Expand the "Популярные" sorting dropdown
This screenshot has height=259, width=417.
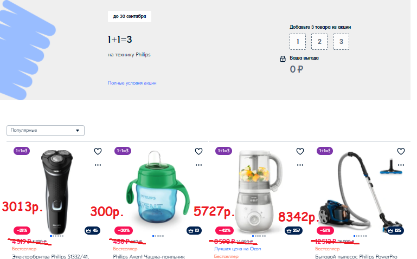click(46, 131)
